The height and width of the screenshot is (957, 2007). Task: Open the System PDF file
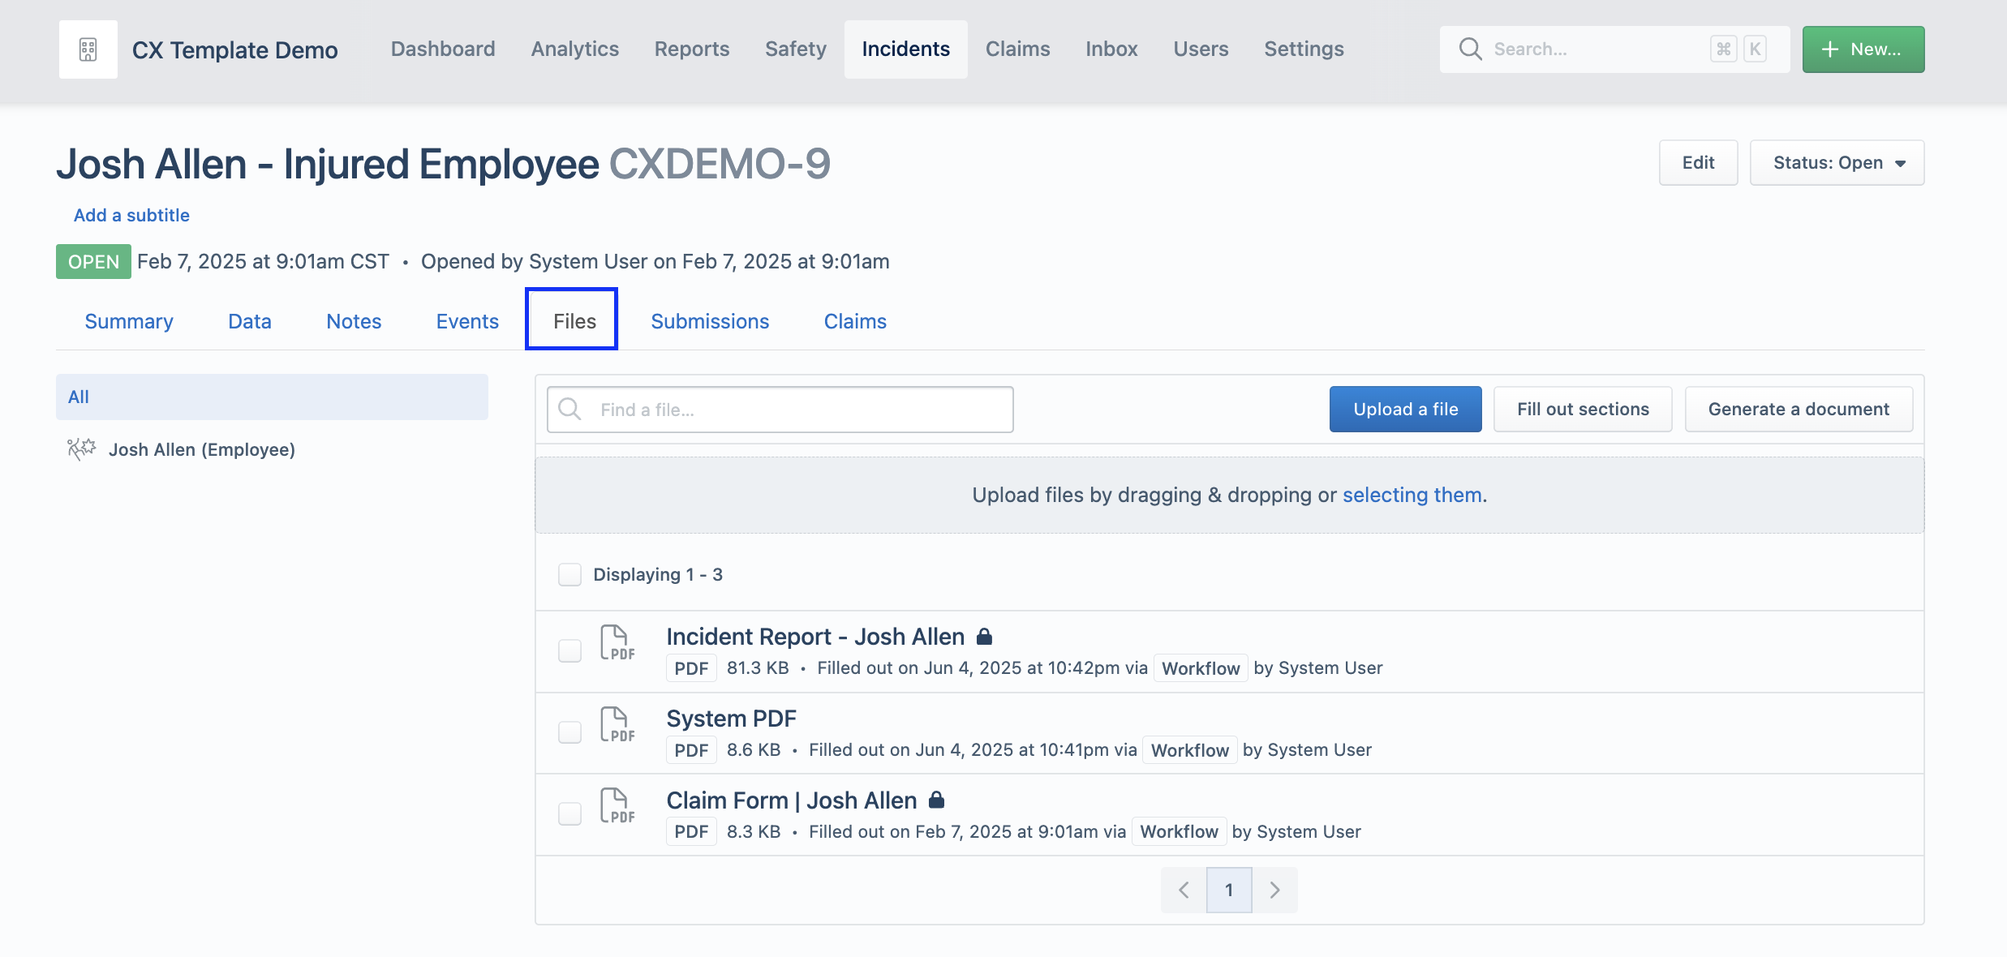(x=731, y=719)
